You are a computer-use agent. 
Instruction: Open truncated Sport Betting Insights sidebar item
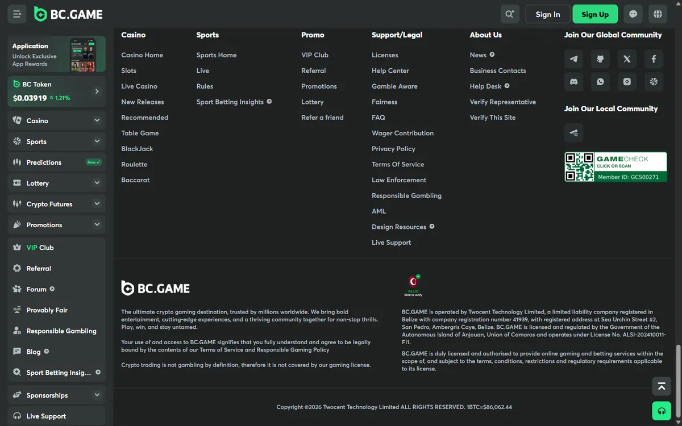tap(56, 373)
